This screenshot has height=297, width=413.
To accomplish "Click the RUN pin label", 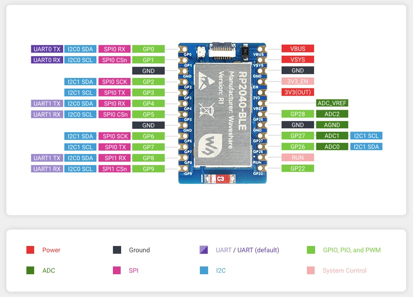I will (298, 158).
